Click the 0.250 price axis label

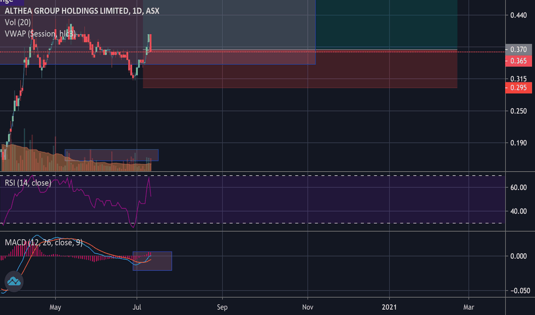[518, 111]
